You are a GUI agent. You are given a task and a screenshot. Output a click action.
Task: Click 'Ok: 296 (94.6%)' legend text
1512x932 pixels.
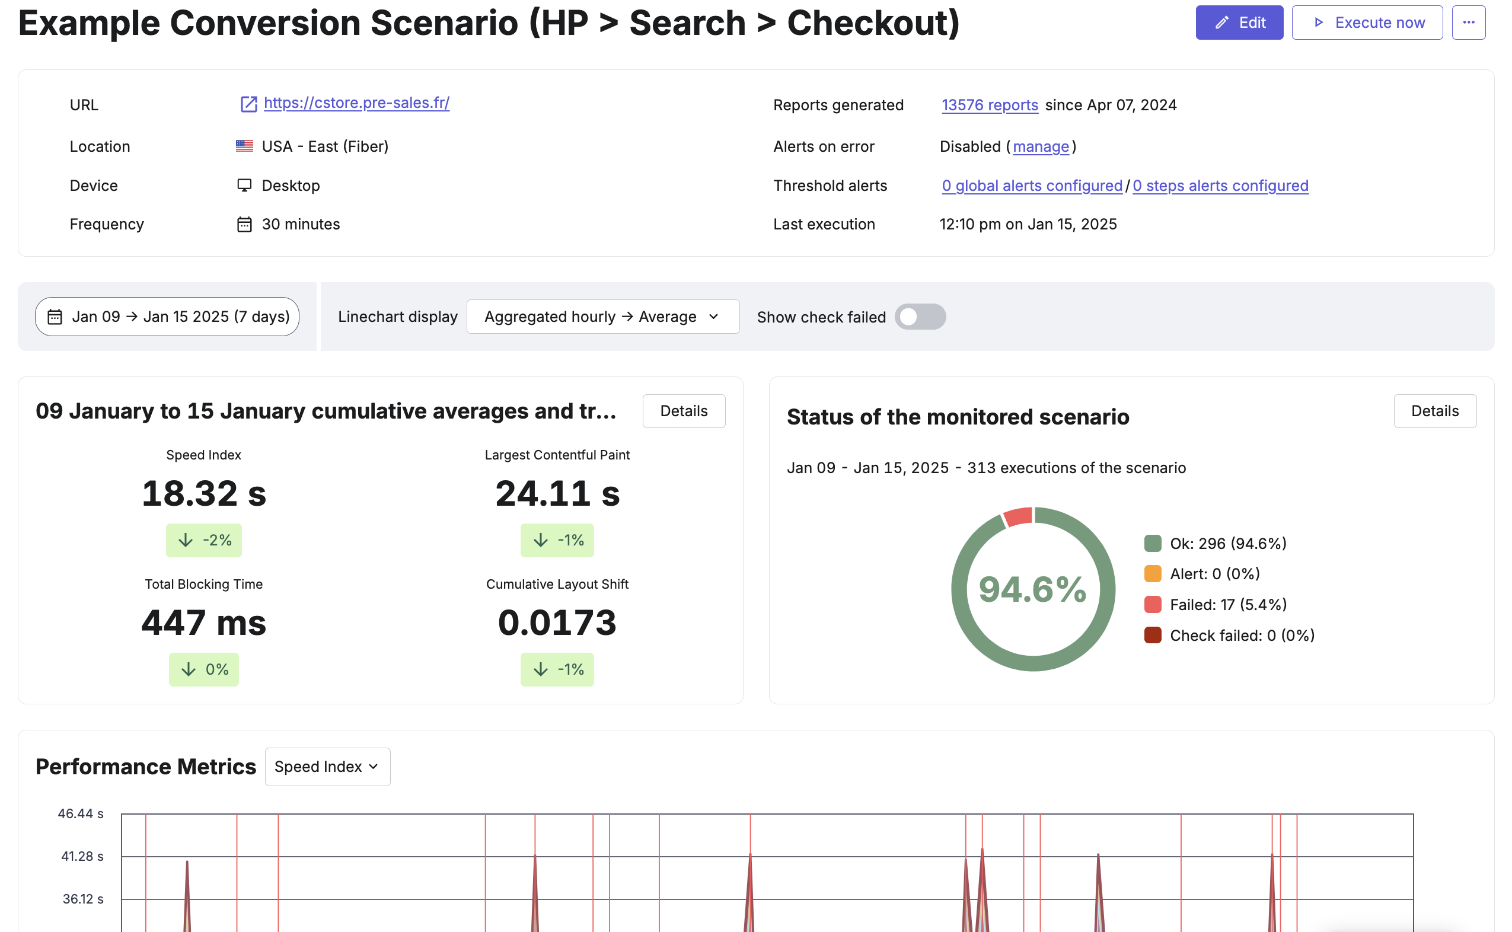pyautogui.click(x=1229, y=544)
